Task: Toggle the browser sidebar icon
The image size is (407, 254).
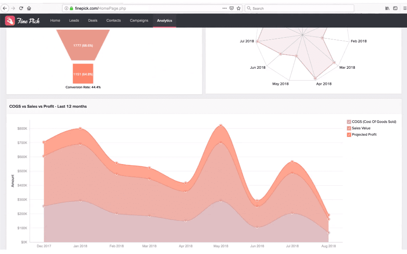Action: tap(395, 8)
